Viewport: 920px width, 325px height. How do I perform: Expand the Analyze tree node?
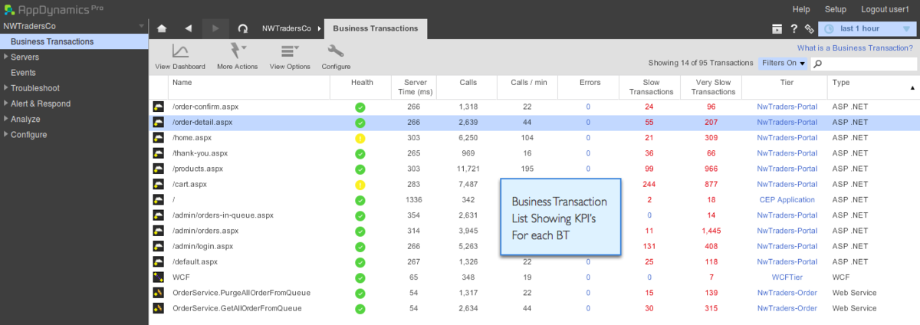click(x=6, y=119)
